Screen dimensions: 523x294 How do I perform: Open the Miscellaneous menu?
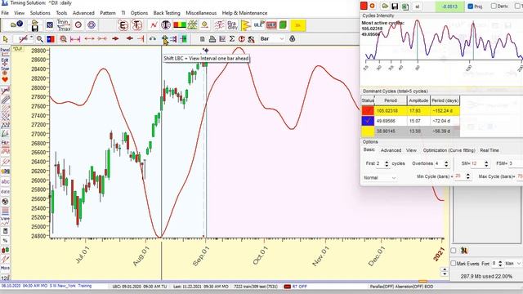pos(201,13)
